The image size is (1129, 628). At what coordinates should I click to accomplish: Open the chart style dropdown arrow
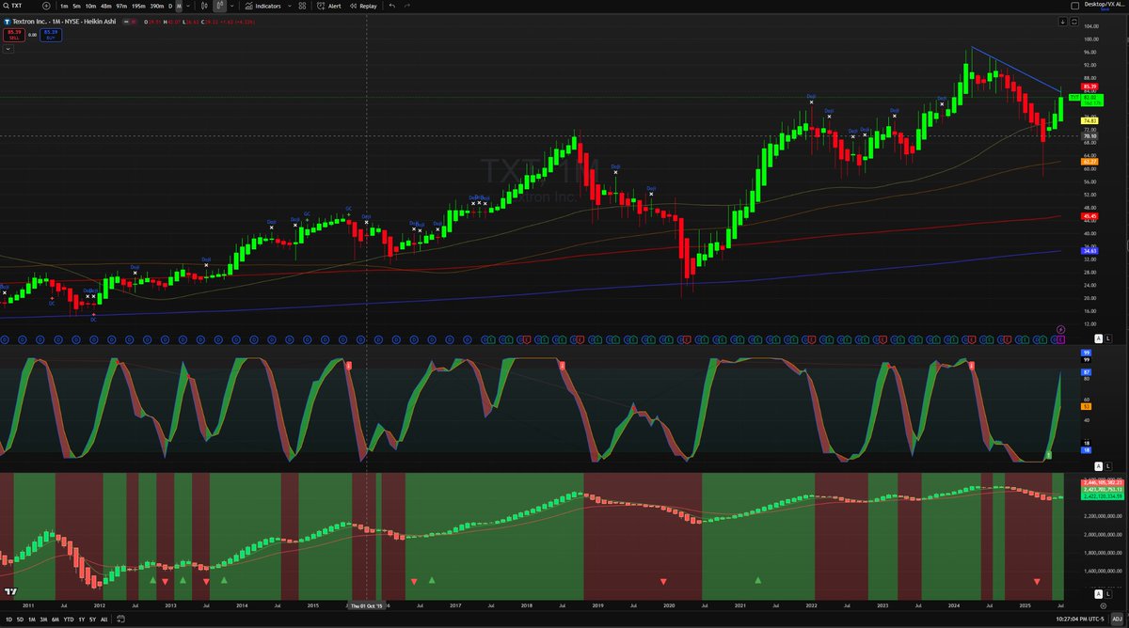231,6
